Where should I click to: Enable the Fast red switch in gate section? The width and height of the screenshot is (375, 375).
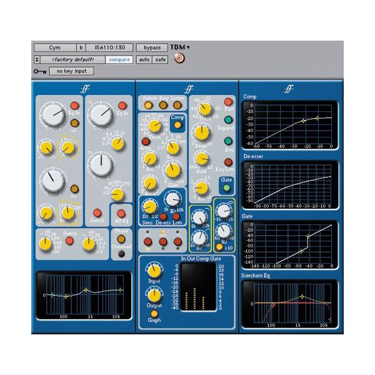coord(228,102)
